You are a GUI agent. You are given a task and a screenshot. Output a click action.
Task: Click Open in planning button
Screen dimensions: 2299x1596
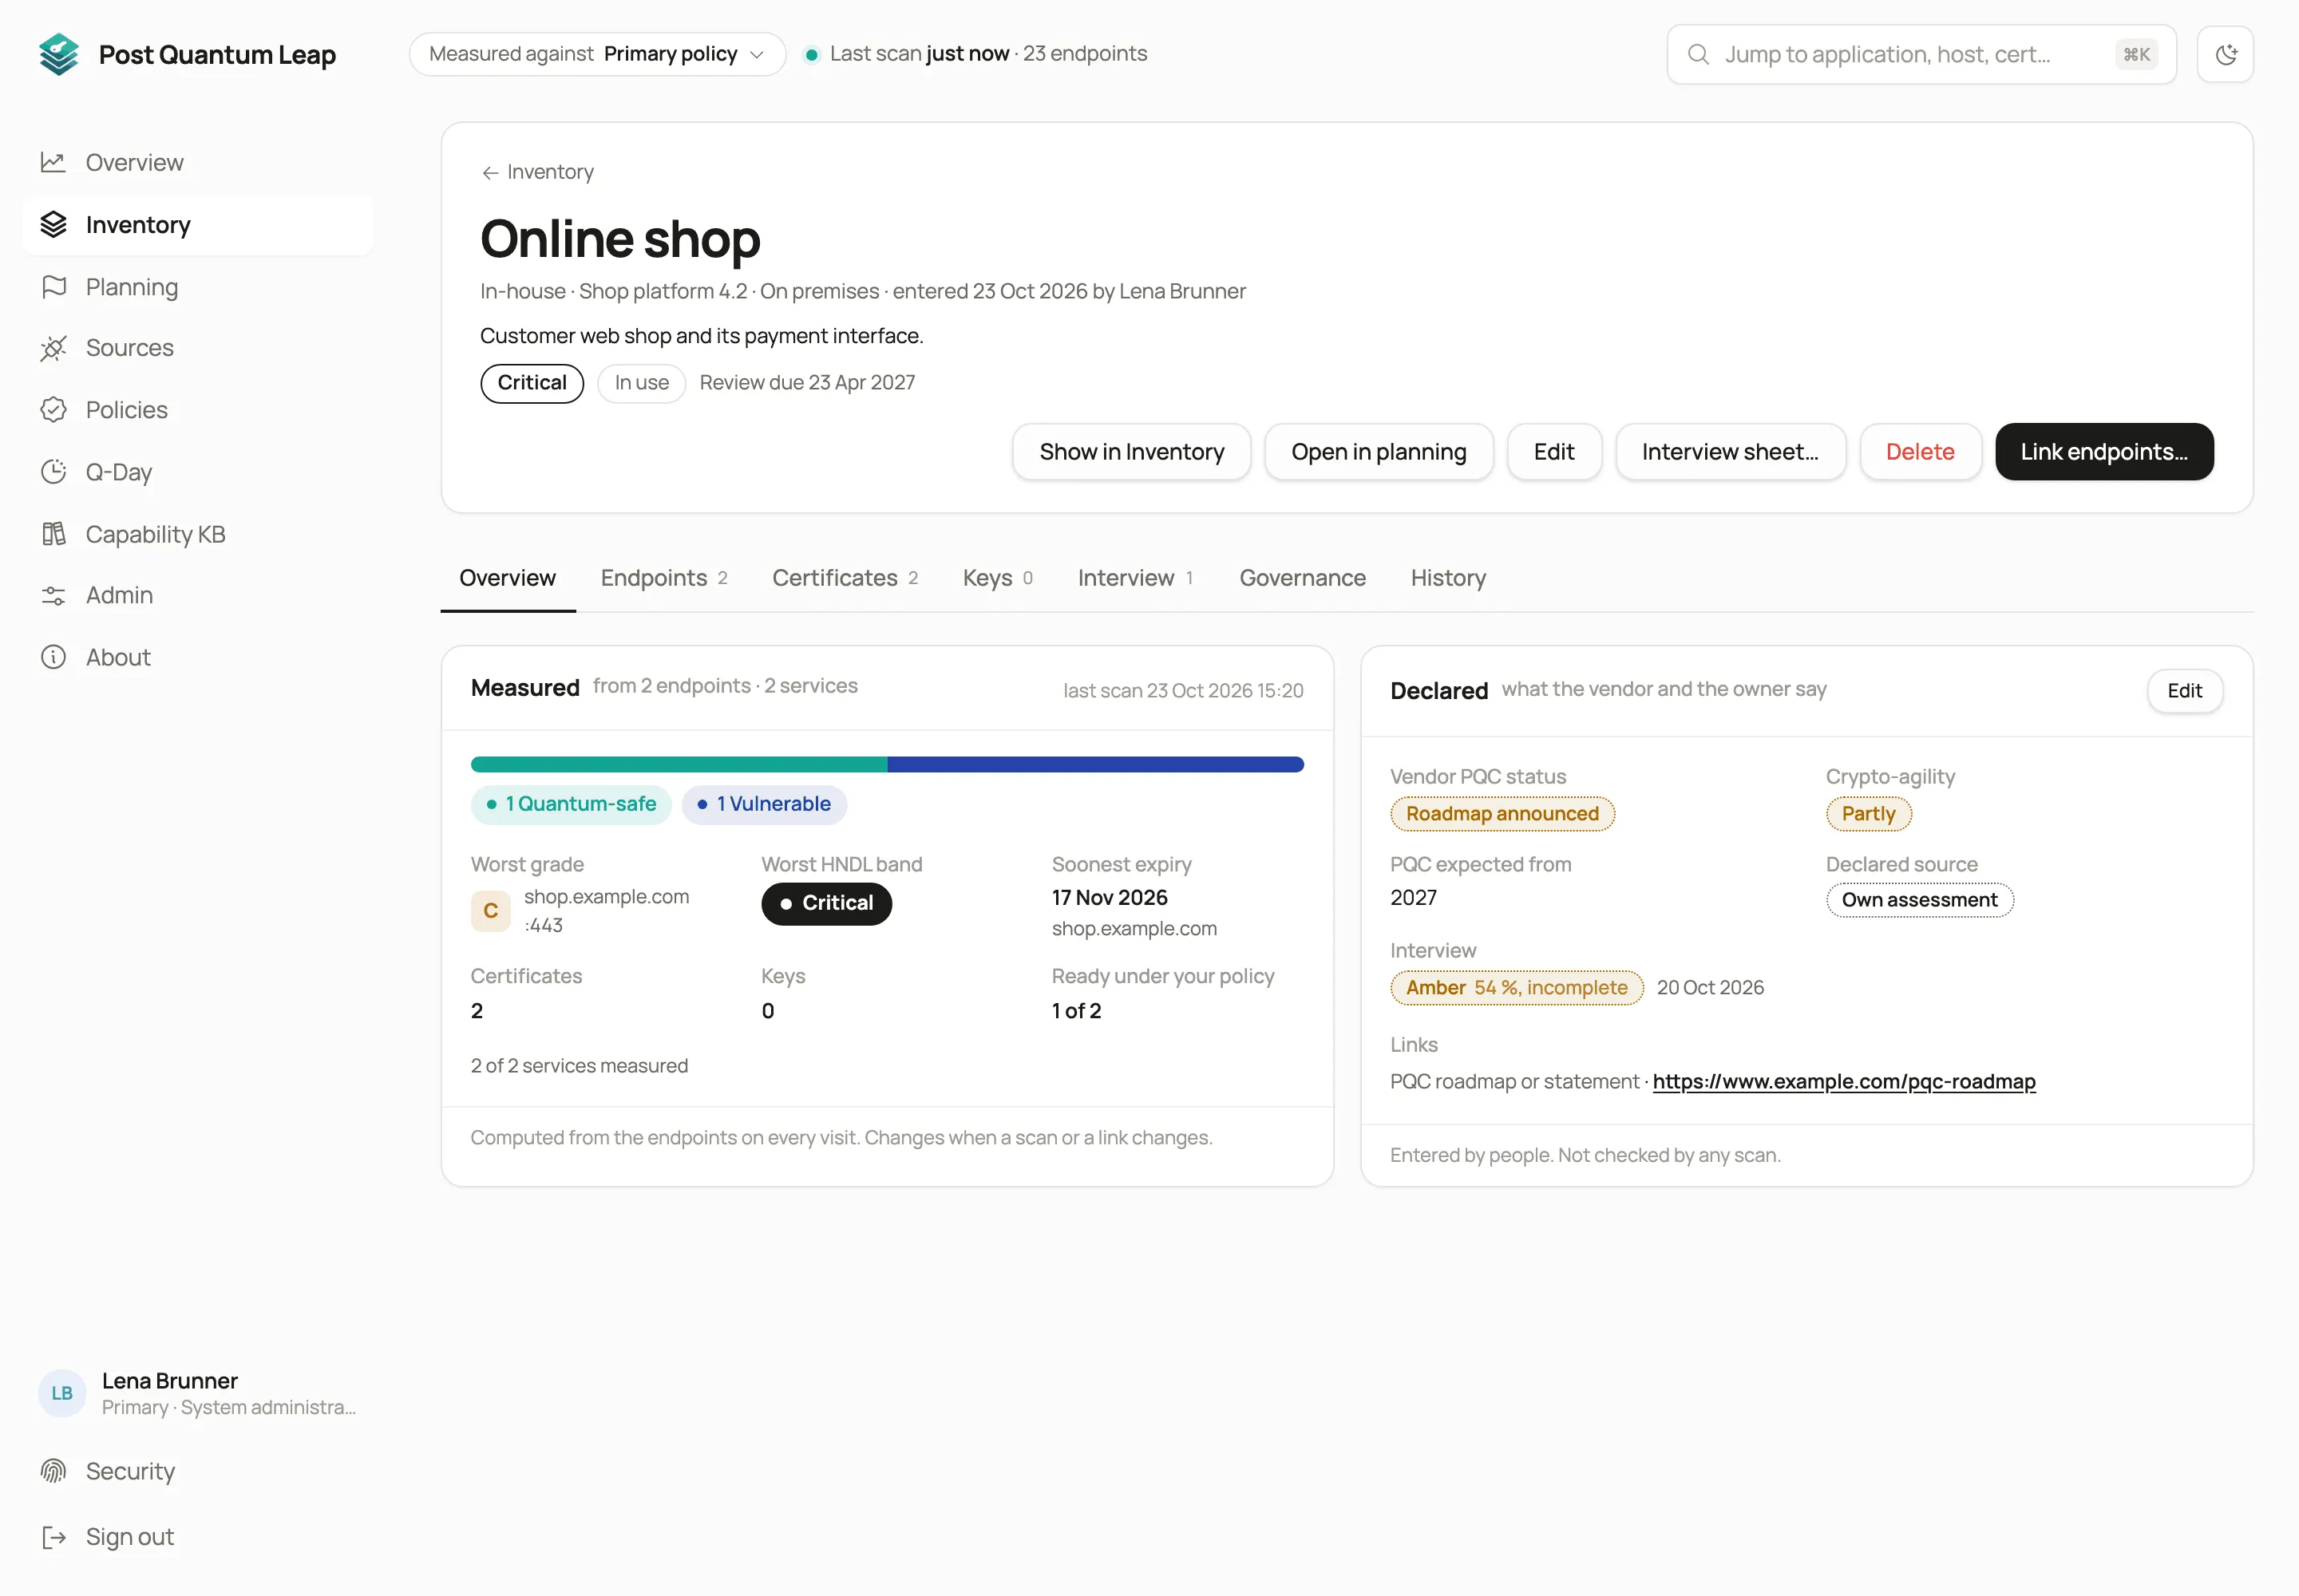1379,452
